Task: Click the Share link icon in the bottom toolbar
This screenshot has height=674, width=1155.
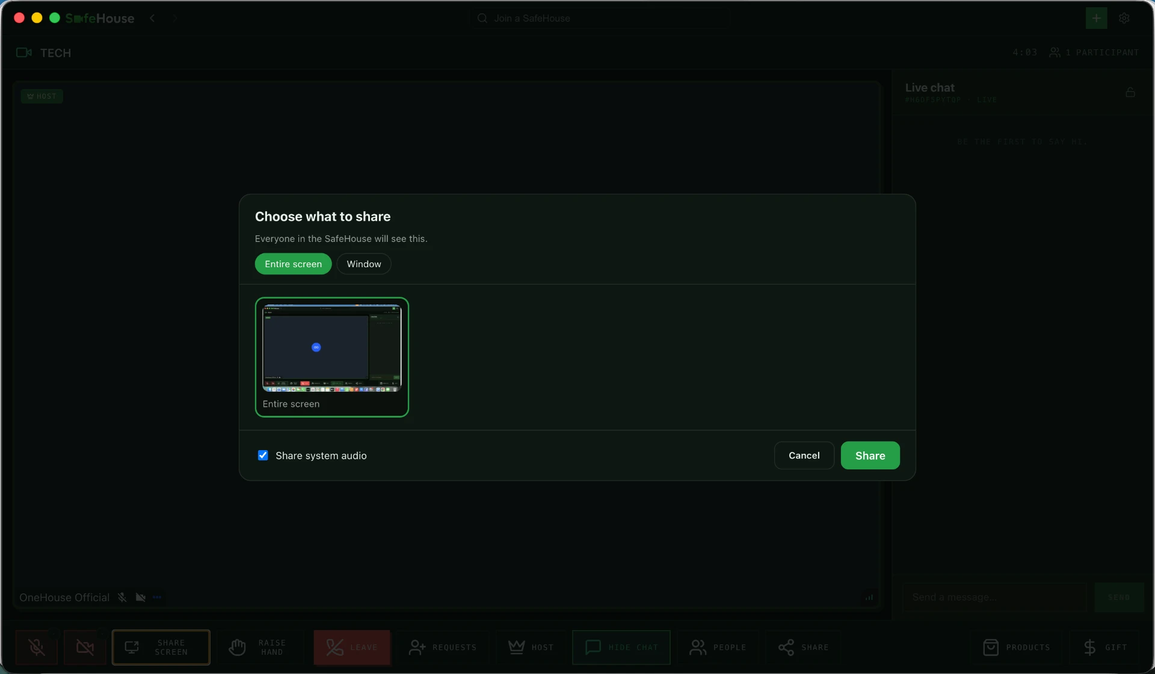Action: click(x=803, y=648)
